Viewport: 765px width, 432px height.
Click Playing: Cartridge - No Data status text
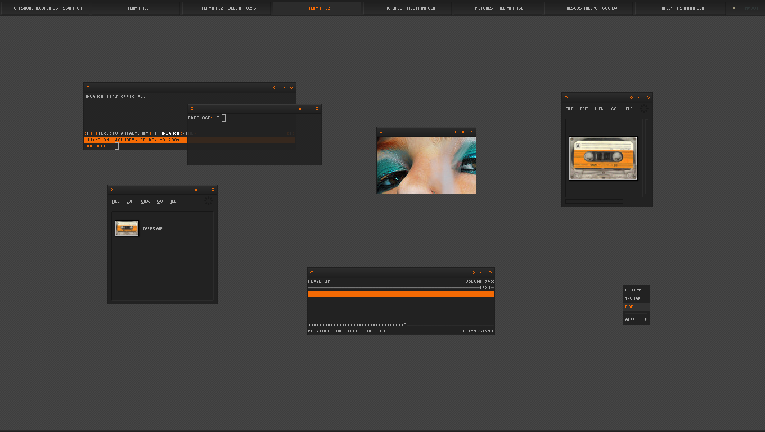click(347, 331)
